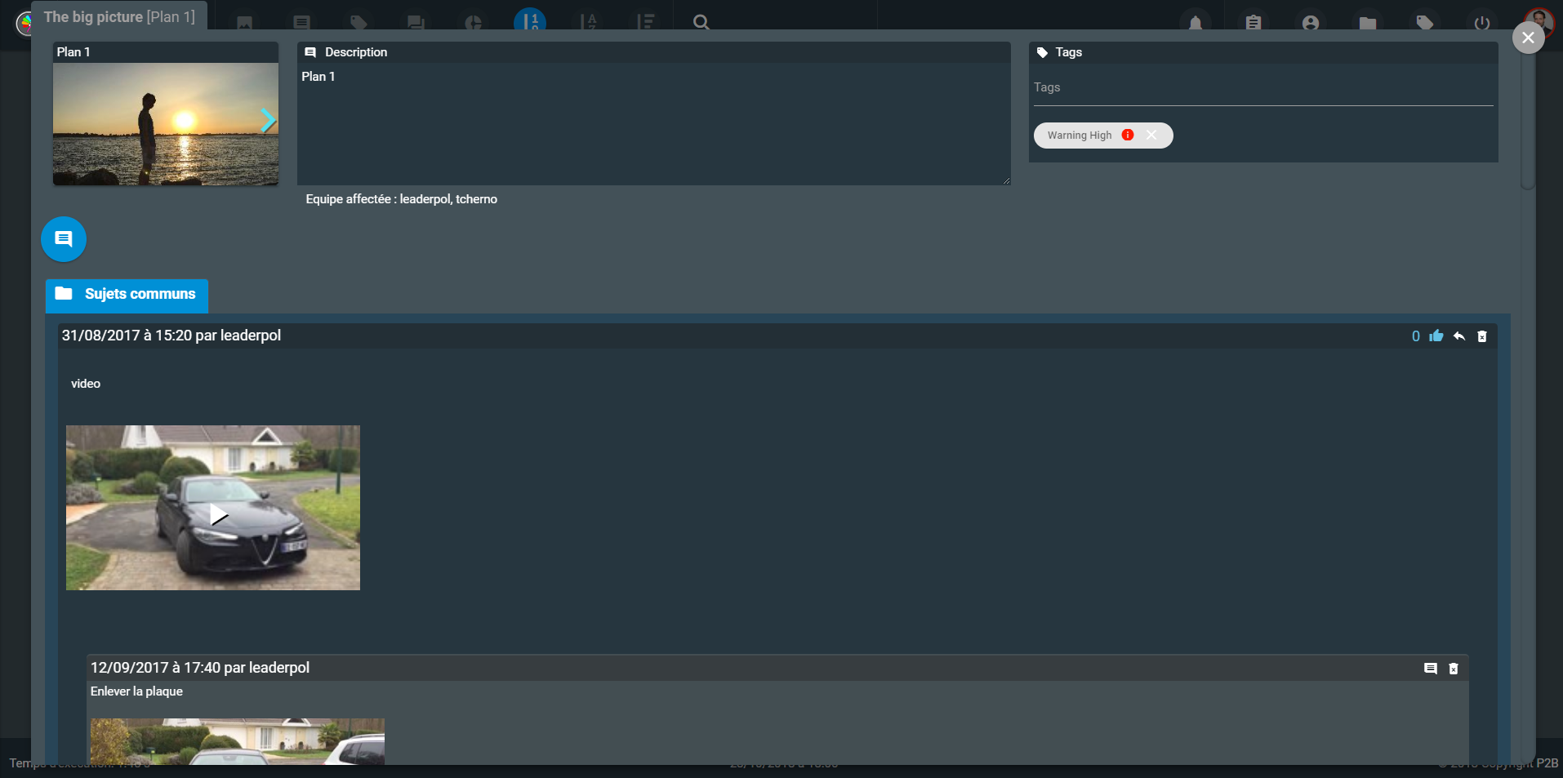This screenshot has height=778, width=1563.
Task: Reply to the 31/08/2017 post
Action: (x=1459, y=336)
